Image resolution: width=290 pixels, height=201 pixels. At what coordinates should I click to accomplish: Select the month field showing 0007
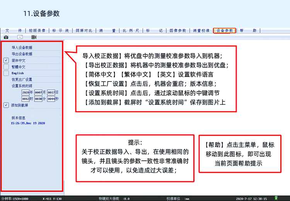point(38,92)
